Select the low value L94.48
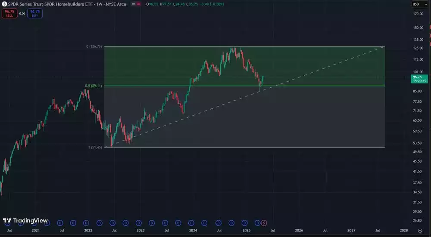 [x=178, y=4]
